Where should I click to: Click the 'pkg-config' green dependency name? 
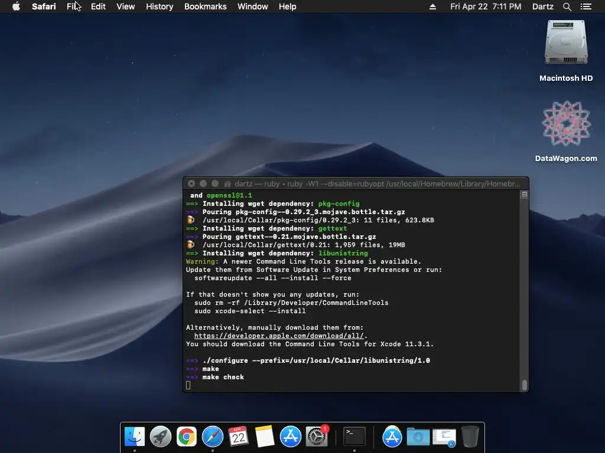pos(339,203)
